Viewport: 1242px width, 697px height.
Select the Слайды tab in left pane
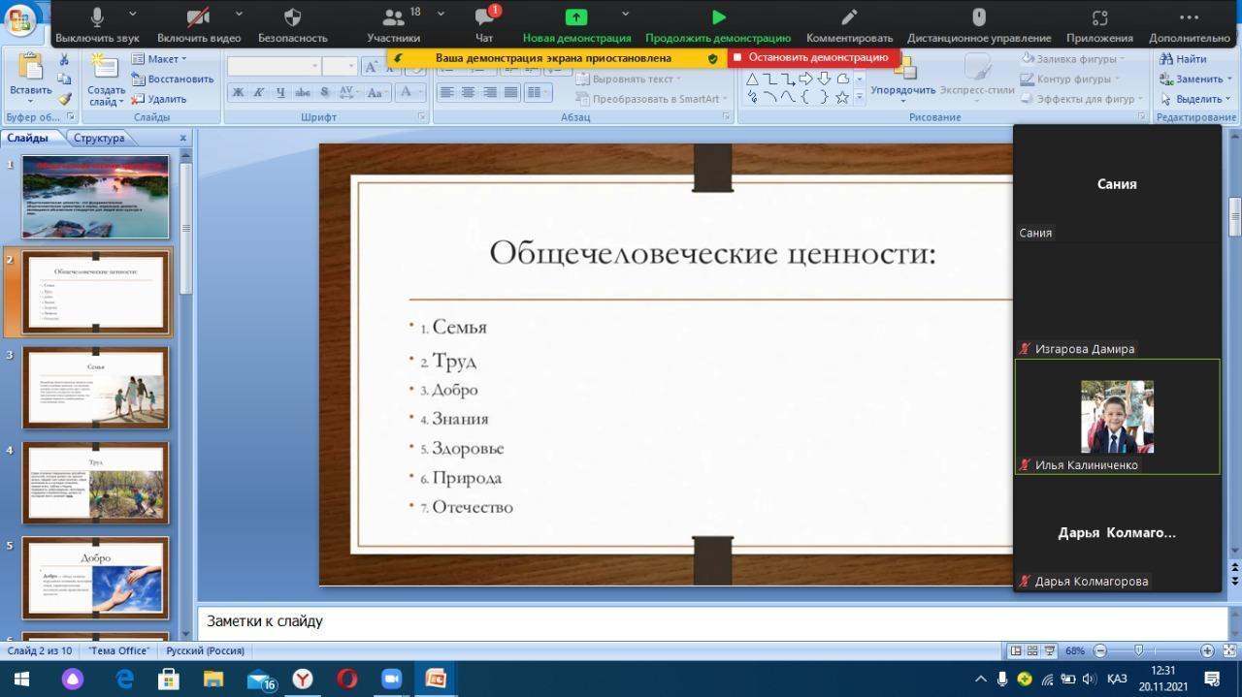28,138
